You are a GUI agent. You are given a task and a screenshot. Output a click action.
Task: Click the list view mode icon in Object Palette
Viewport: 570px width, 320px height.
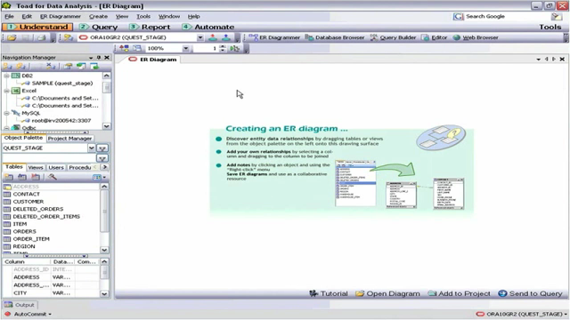97,177
